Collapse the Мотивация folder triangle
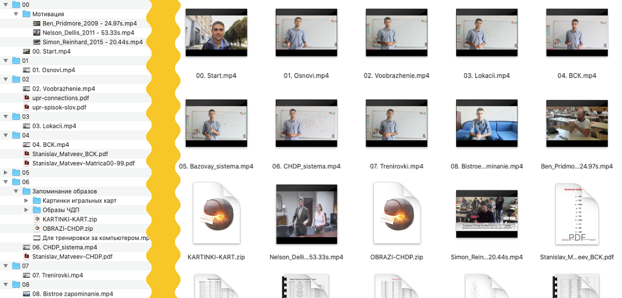The width and height of the screenshot is (622, 298). click(x=16, y=14)
